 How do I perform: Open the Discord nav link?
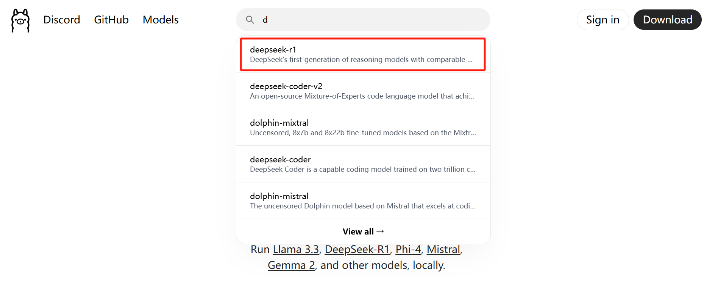pos(62,20)
